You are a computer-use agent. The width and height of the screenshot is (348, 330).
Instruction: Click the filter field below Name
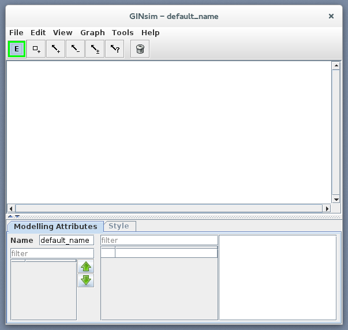point(52,253)
